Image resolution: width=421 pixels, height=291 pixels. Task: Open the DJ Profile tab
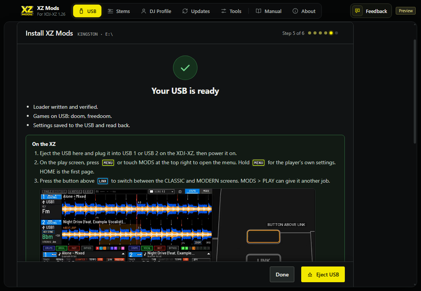(x=156, y=11)
